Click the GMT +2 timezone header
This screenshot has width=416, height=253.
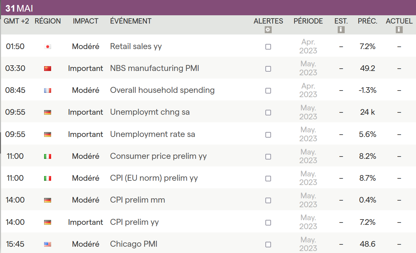pyautogui.click(x=16, y=21)
